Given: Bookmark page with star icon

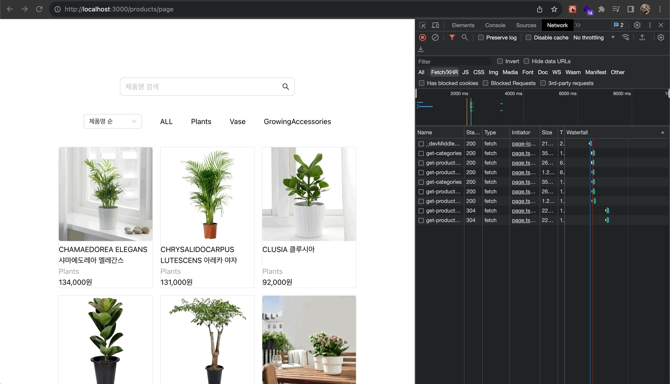Looking at the screenshot, I should [554, 9].
